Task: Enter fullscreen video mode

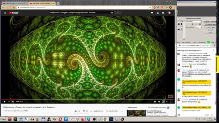Action: coord(171,102)
